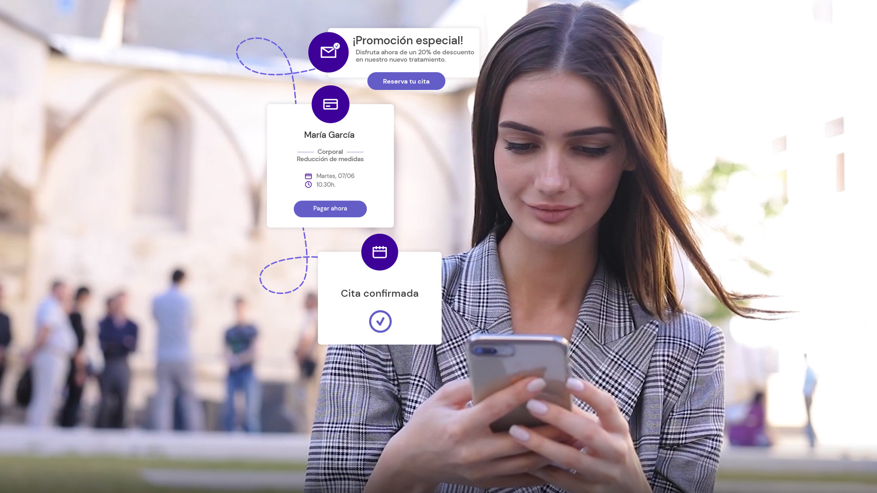Select the calendar icon above Cita confirmada

(380, 252)
